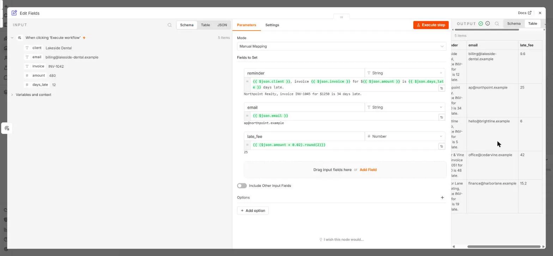Click the output table top horizontal scrollbar
This screenshot has height=256, width=553.
click(x=487, y=30)
